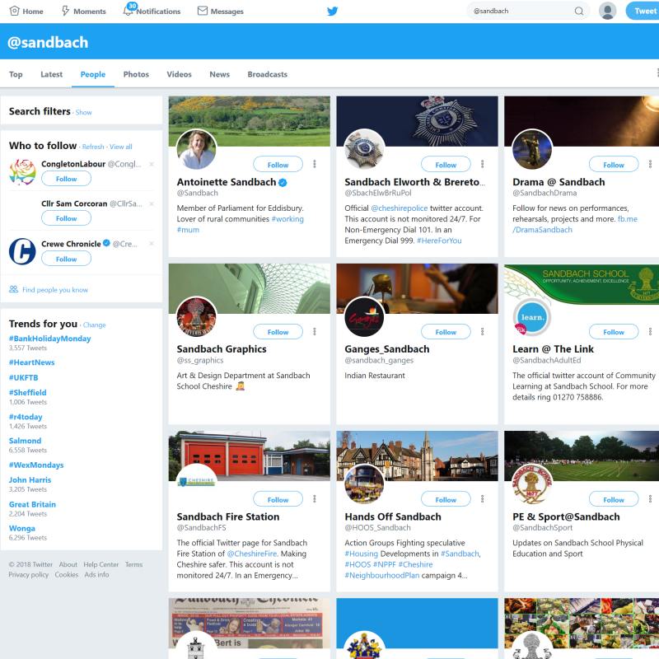Click the Find people you know link
The height and width of the screenshot is (659, 659).
55,290
